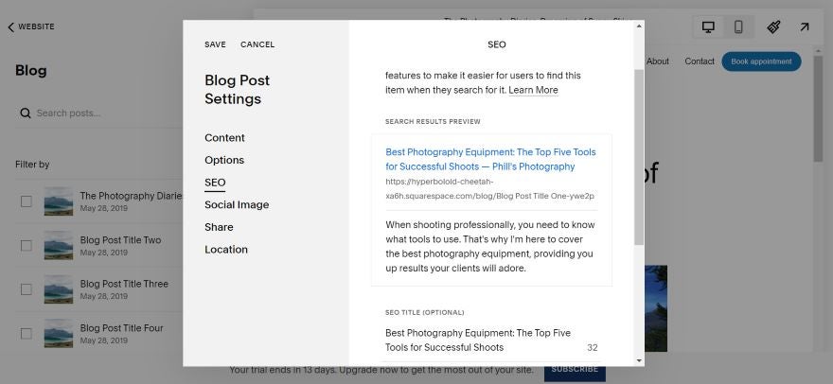Save the blog post settings
The height and width of the screenshot is (384, 833).
(215, 44)
